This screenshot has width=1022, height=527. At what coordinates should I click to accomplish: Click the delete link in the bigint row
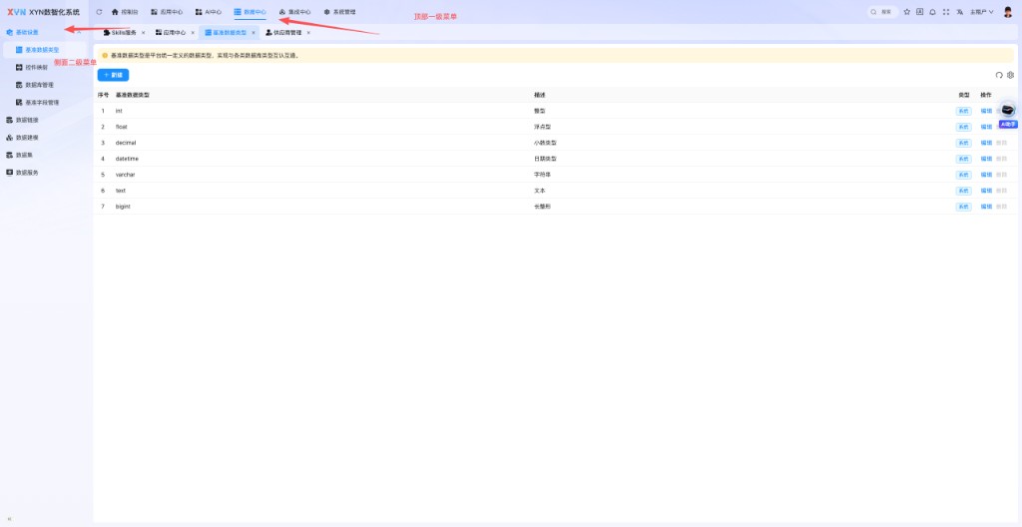[x=1002, y=207]
